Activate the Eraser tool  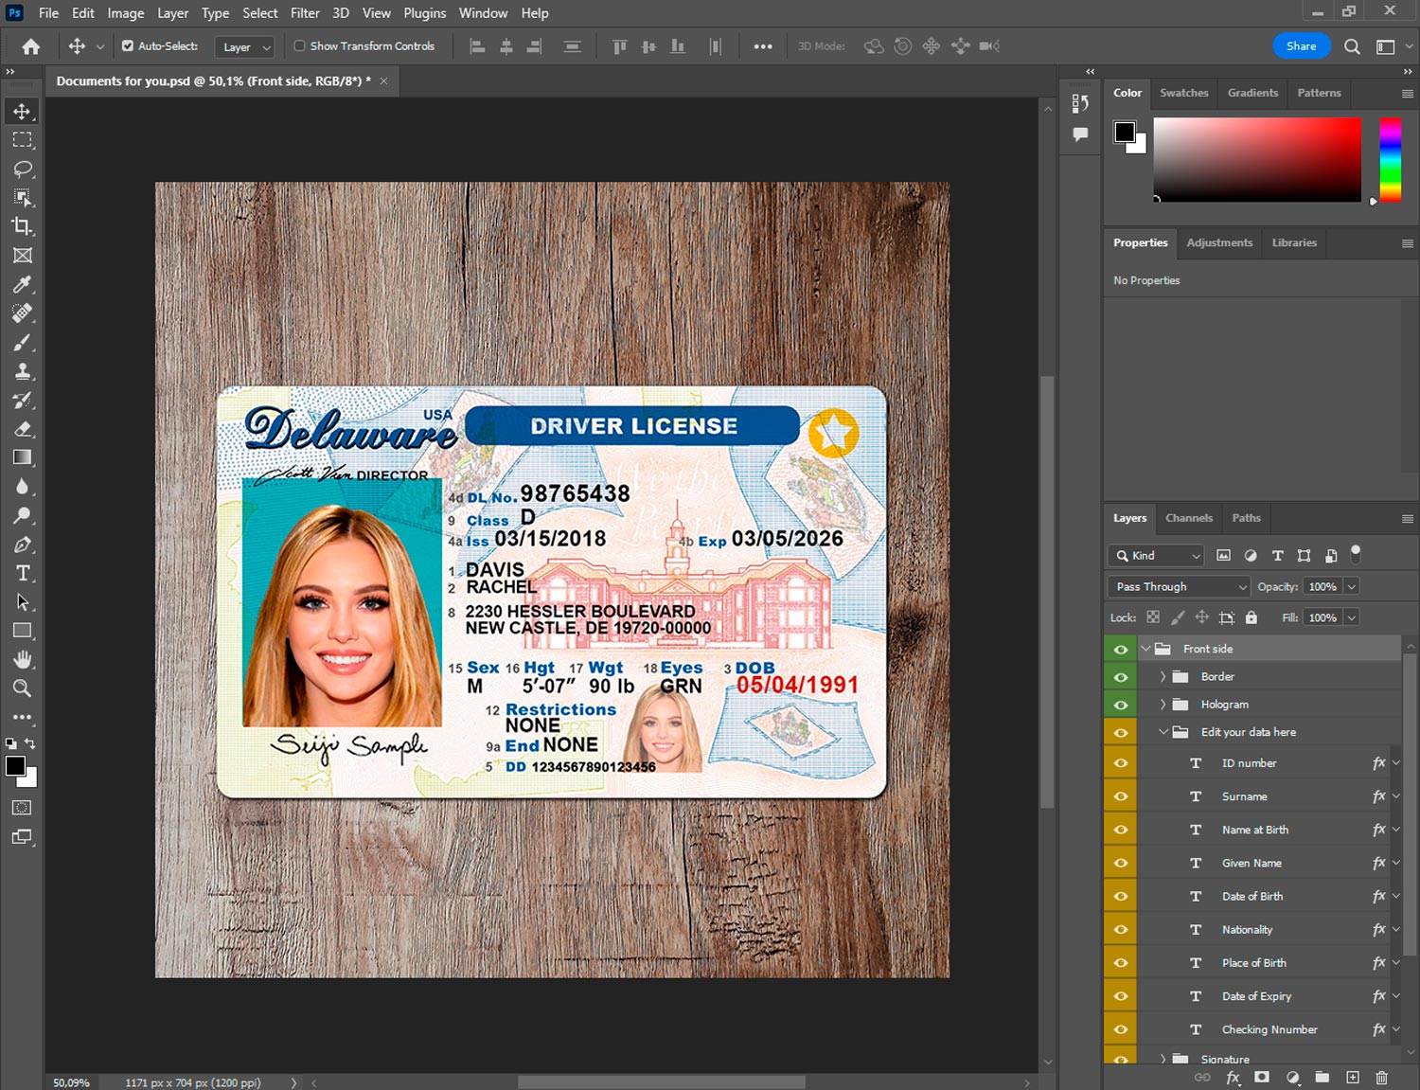23,429
